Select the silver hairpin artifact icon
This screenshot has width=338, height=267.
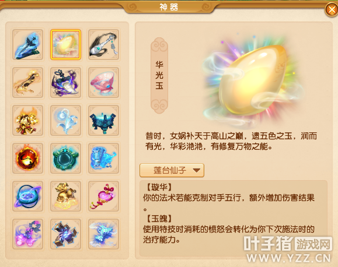[103, 45]
